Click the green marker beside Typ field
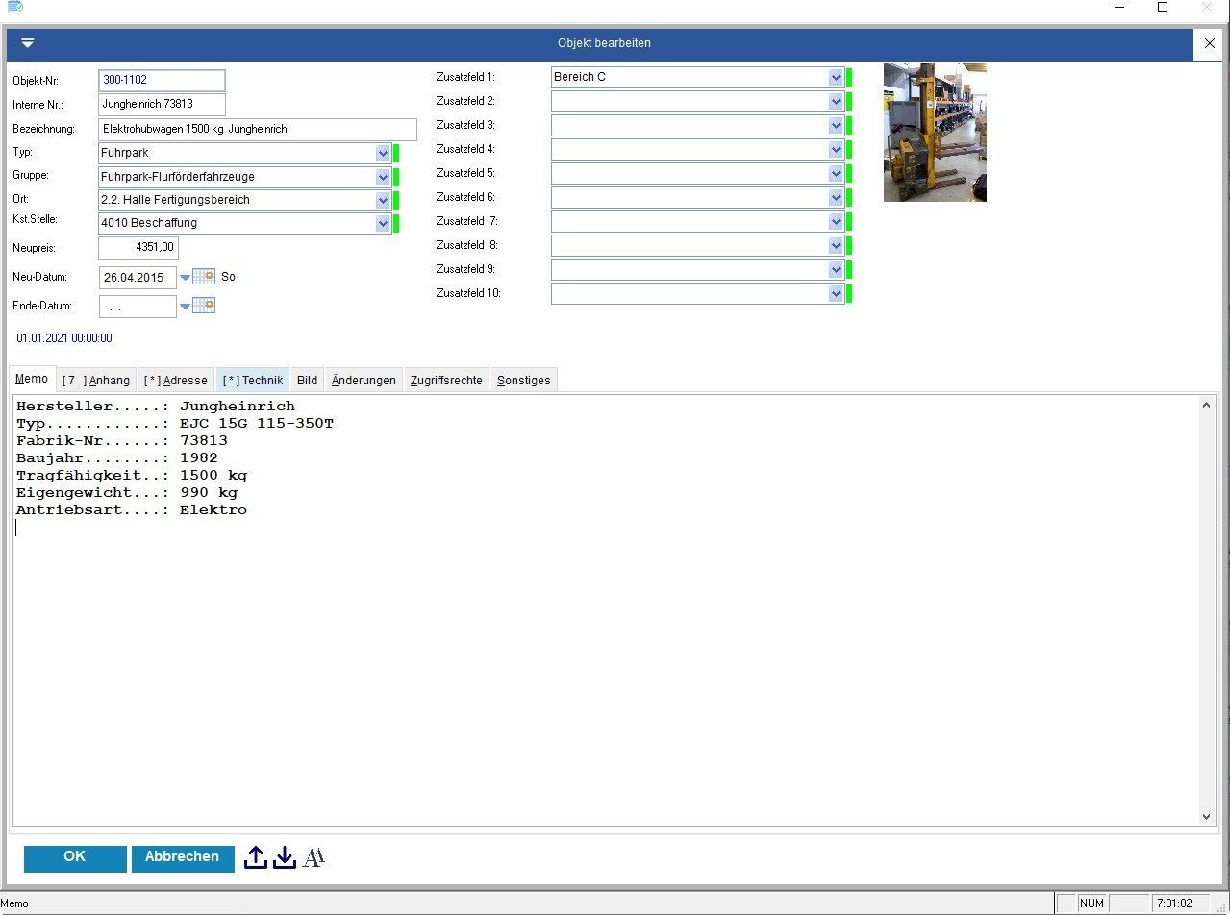The height and width of the screenshot is (915, 1230). click(x=396, y=153)
